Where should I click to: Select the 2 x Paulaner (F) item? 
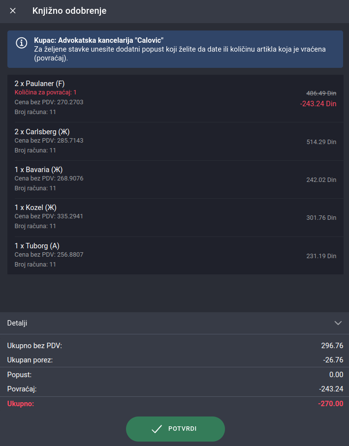[x=175, y=98]
